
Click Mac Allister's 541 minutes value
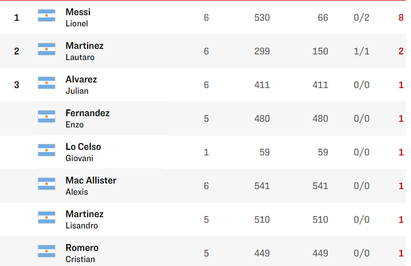coord(262,186)
